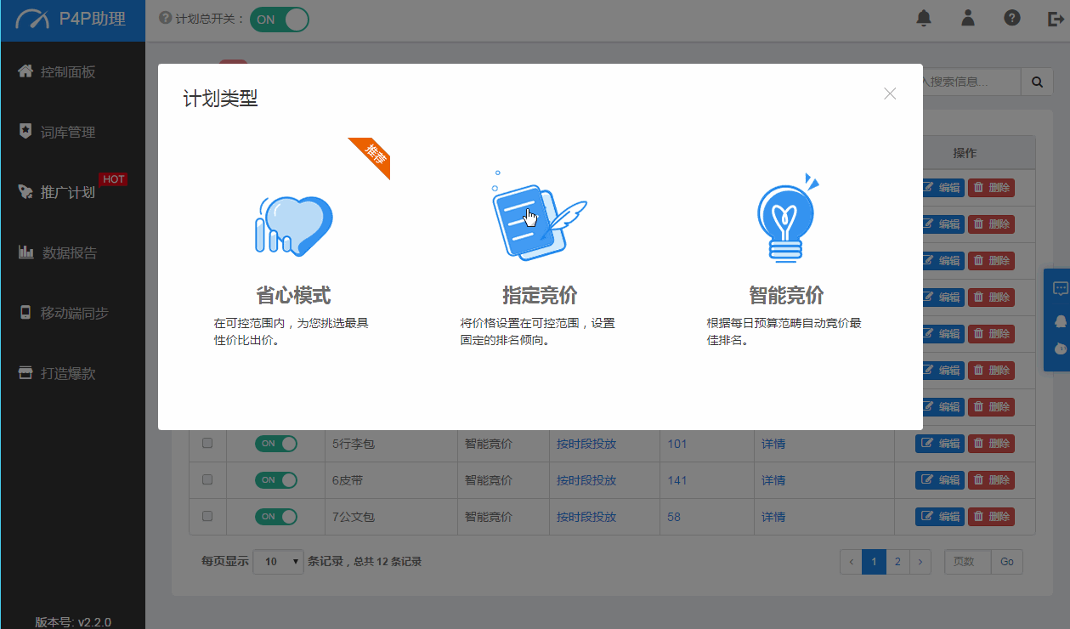
Task: Click 删除 button for 5行李包
Action: tap(992, 444)
